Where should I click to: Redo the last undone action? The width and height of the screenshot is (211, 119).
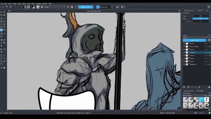point(19,7)
